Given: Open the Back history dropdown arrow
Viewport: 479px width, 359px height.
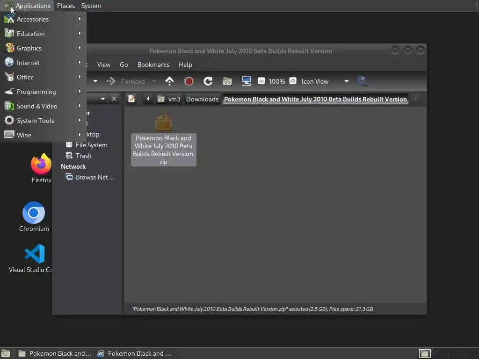Looking at the screenshot, I should pos(95,81).
